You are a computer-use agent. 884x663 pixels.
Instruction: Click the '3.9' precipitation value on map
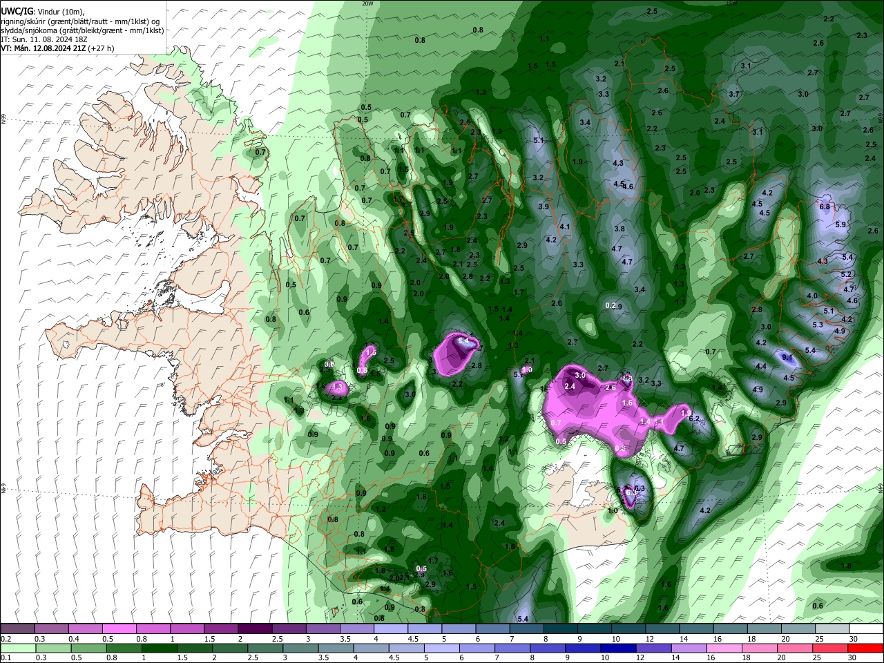pos(544,206)
